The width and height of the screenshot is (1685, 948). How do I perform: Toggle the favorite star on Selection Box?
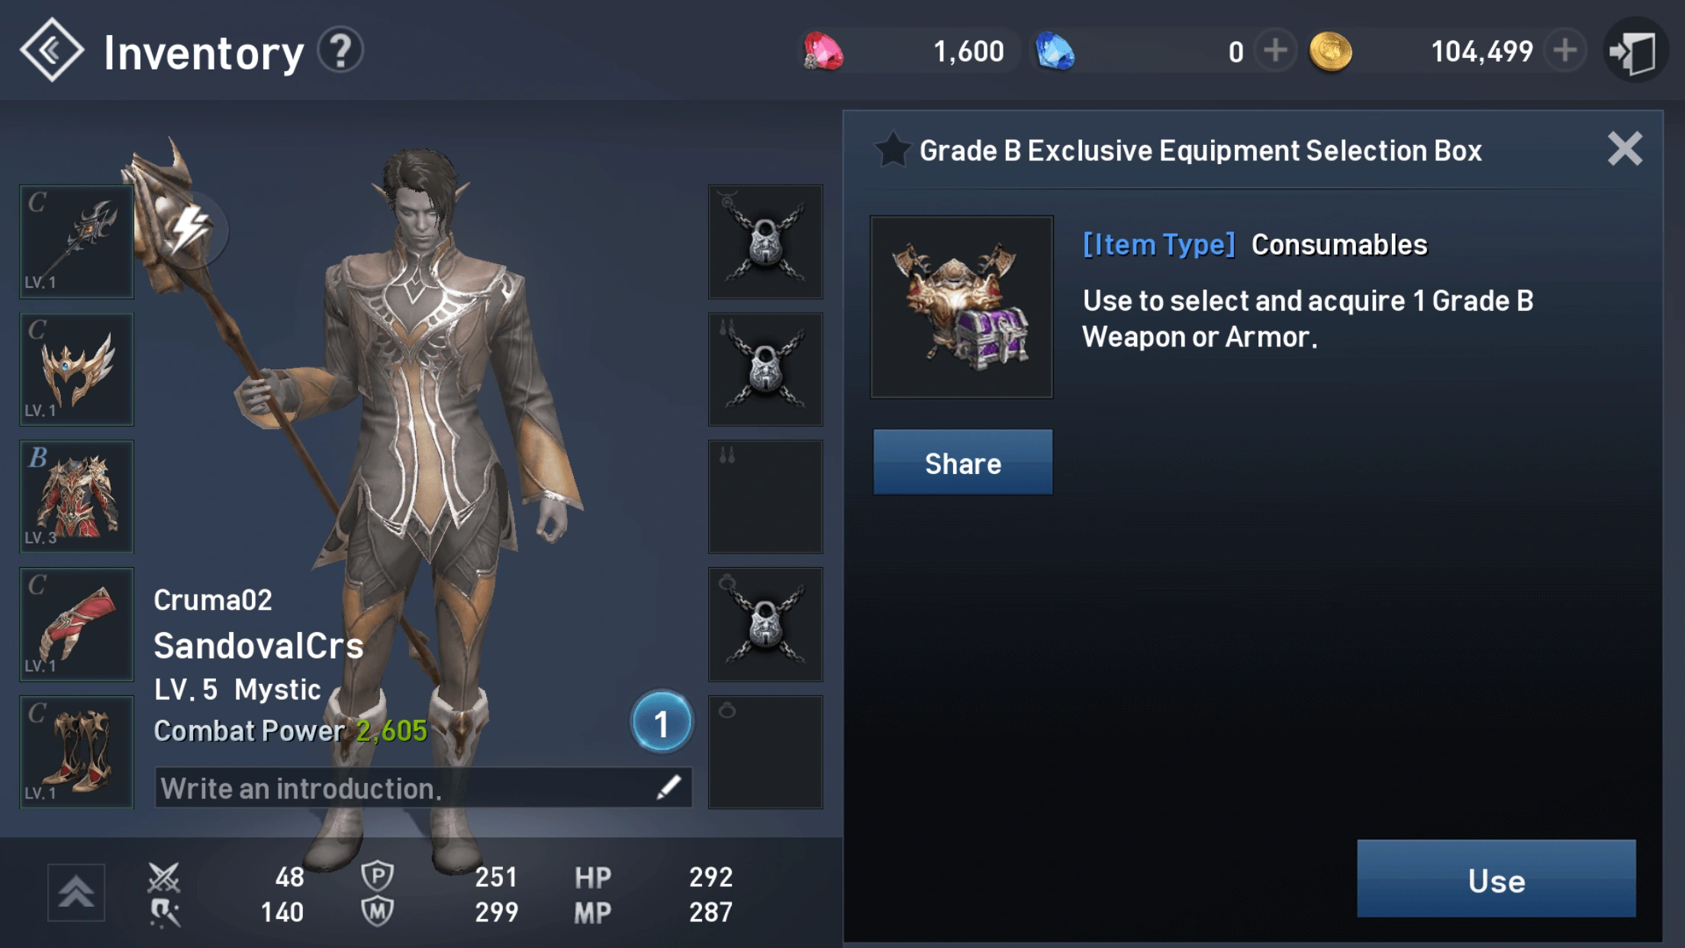[x=892, y=150]
